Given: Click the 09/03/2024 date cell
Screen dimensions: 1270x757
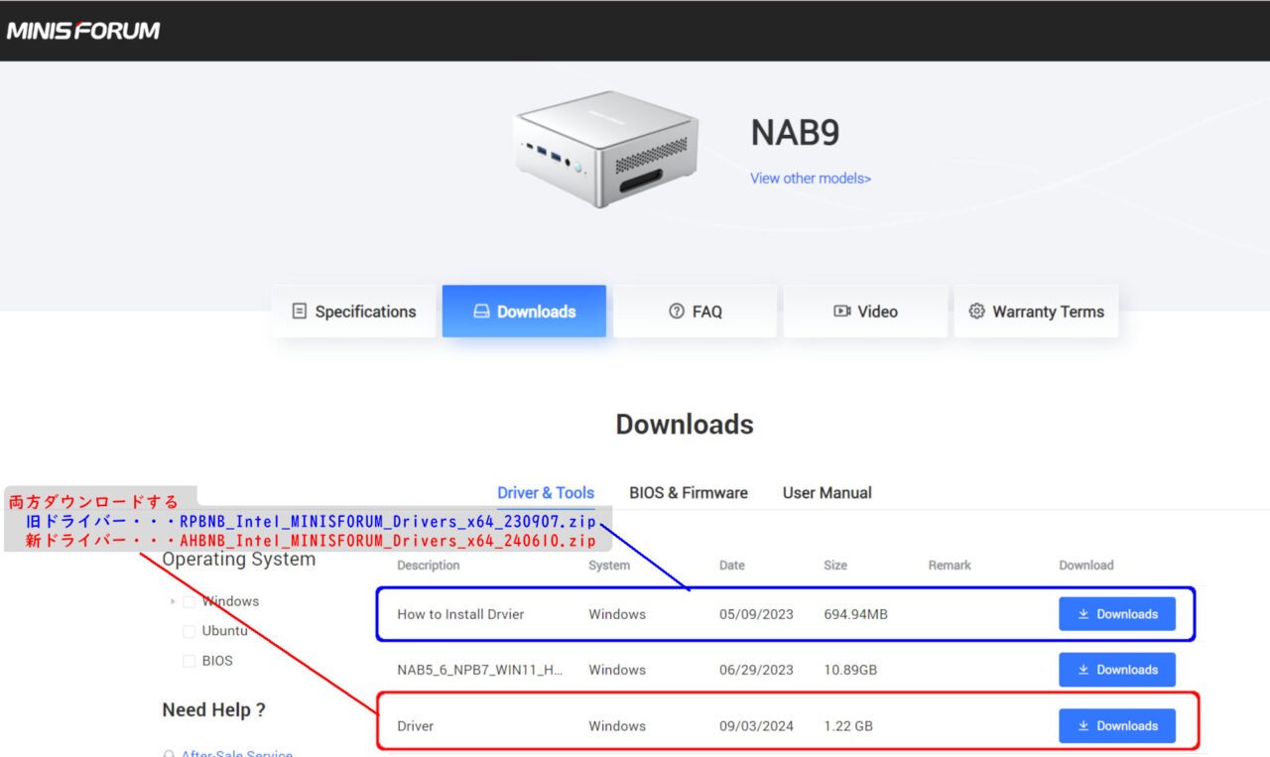Looking at the screenshot, I should pos(756,726).
